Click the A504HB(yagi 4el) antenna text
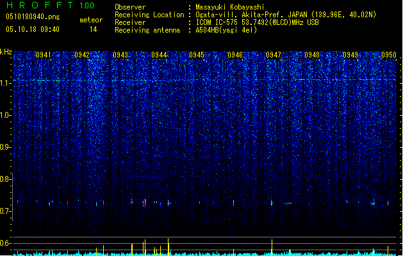403x256 pixels. 226,30
